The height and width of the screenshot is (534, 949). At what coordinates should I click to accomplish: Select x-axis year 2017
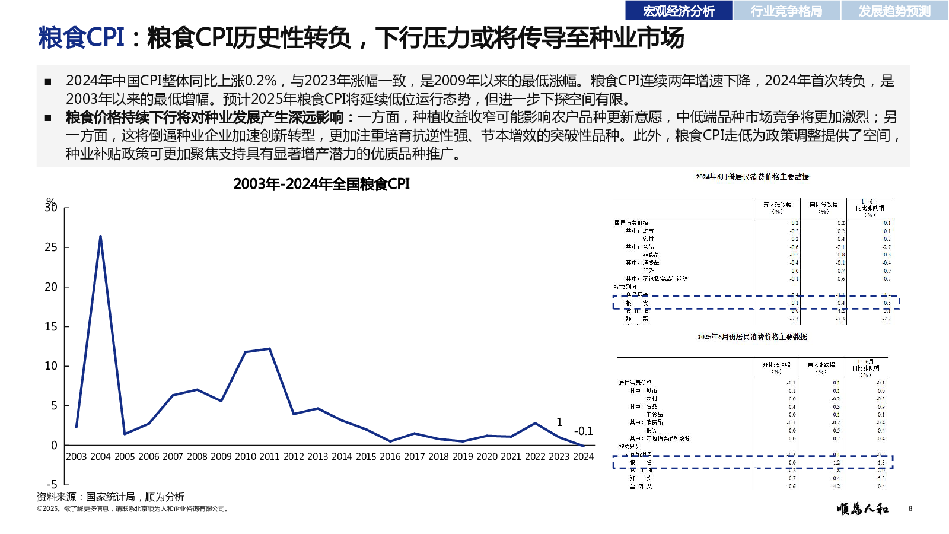coord(414,457)
